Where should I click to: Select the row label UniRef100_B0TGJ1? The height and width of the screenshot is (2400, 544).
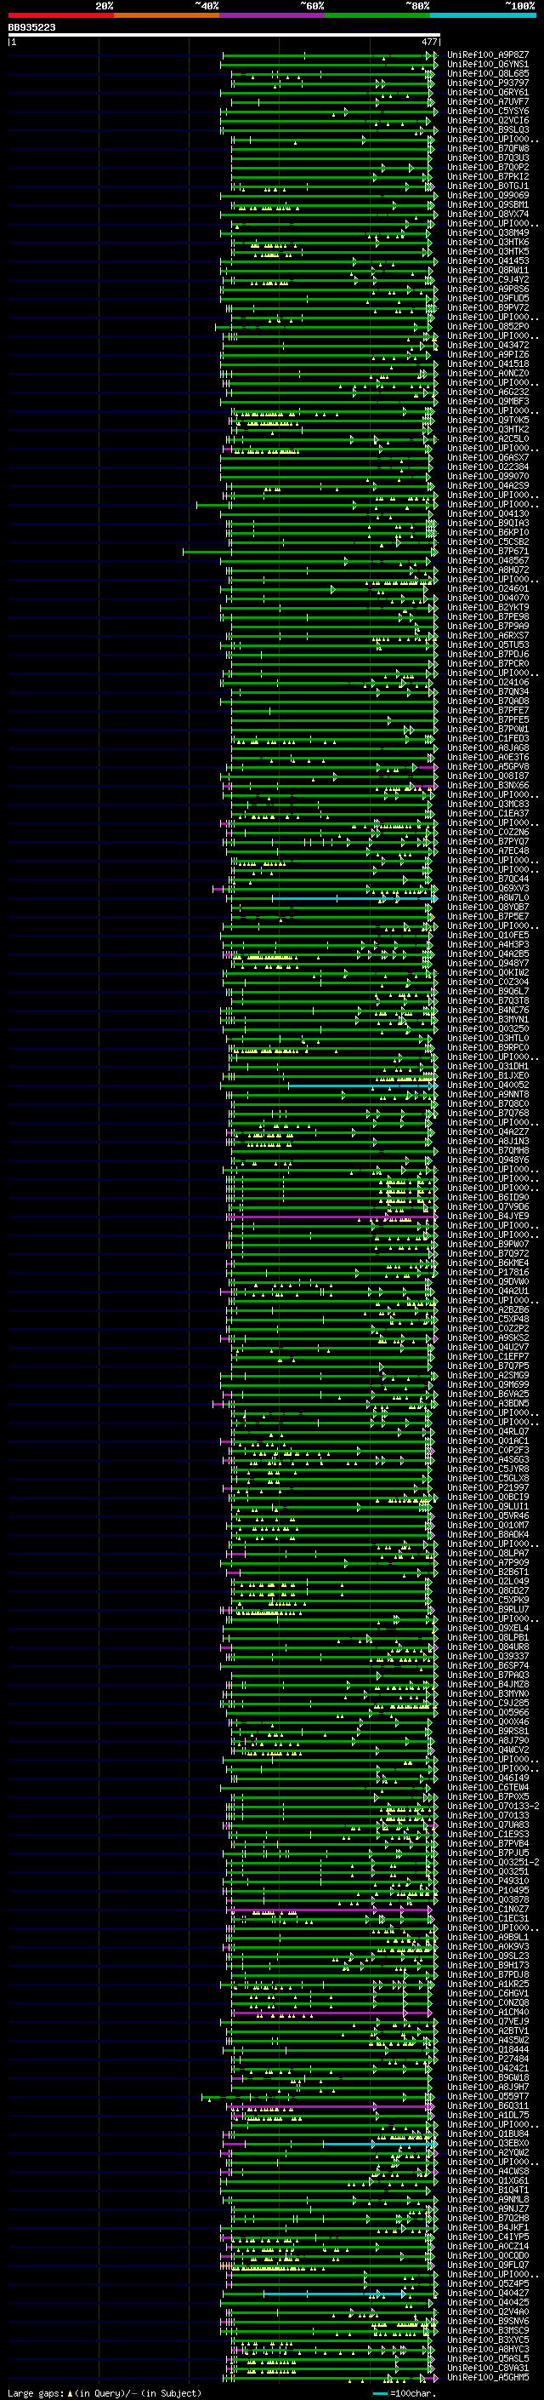coord(488,186)
